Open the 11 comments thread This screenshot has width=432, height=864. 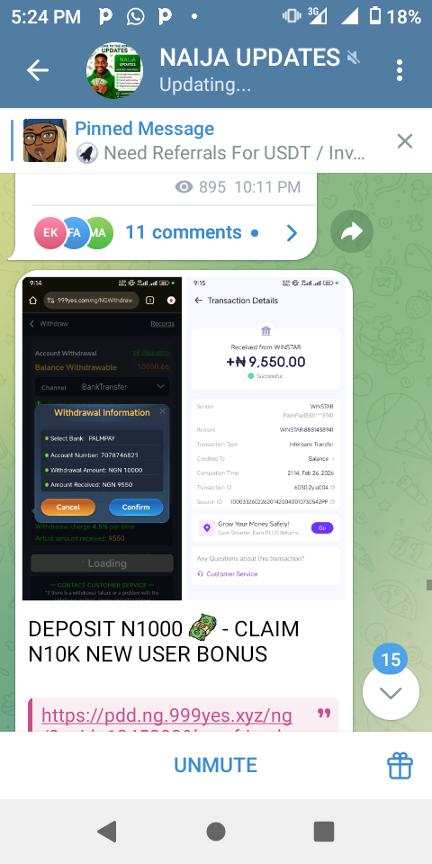[x=183, y=232]
